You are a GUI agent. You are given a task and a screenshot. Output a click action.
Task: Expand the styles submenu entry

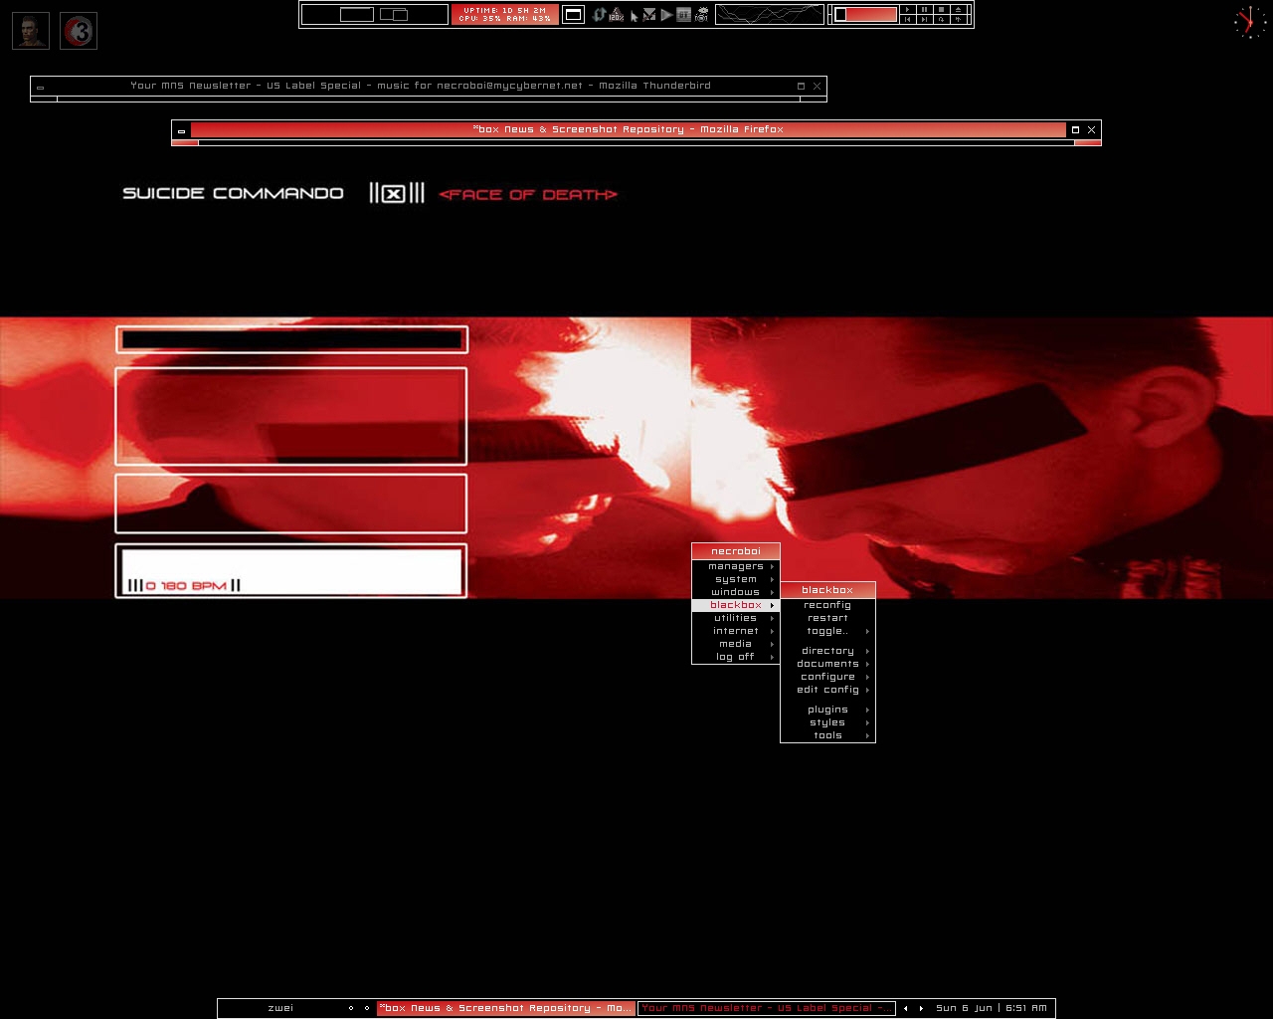click(x=827, y=722)
